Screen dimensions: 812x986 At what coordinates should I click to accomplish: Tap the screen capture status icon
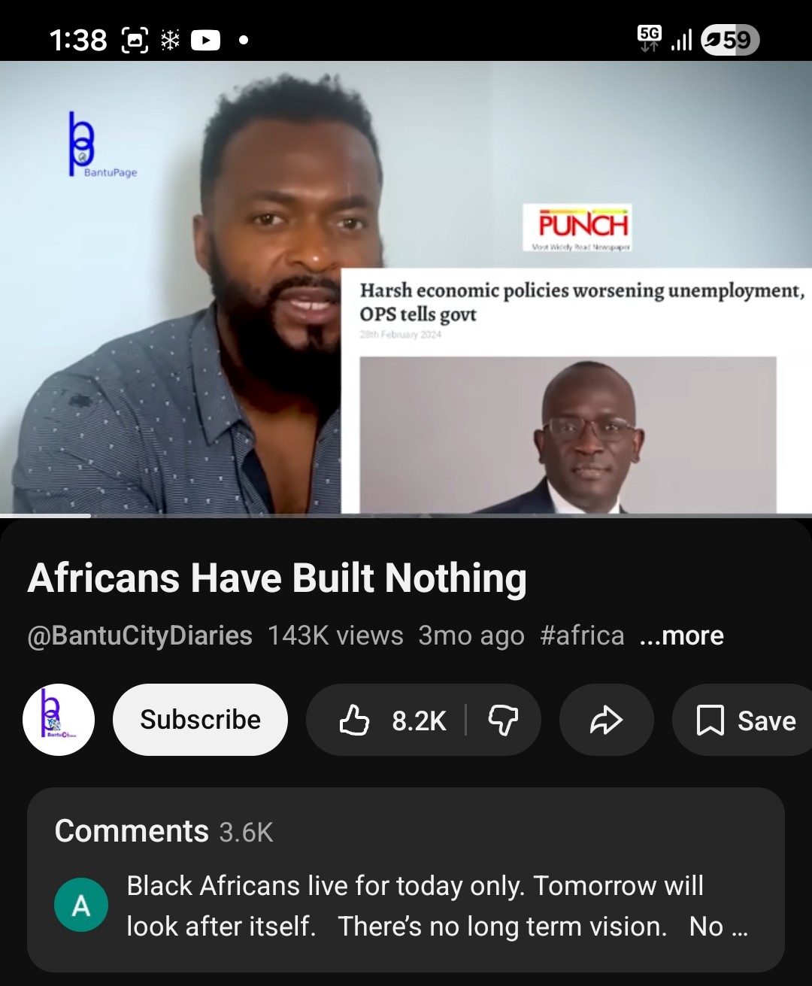point(135,40)
